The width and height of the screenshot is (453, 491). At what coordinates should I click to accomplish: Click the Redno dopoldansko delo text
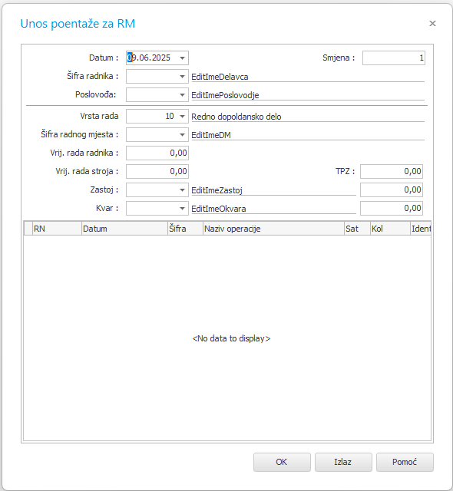pos(236,117)
